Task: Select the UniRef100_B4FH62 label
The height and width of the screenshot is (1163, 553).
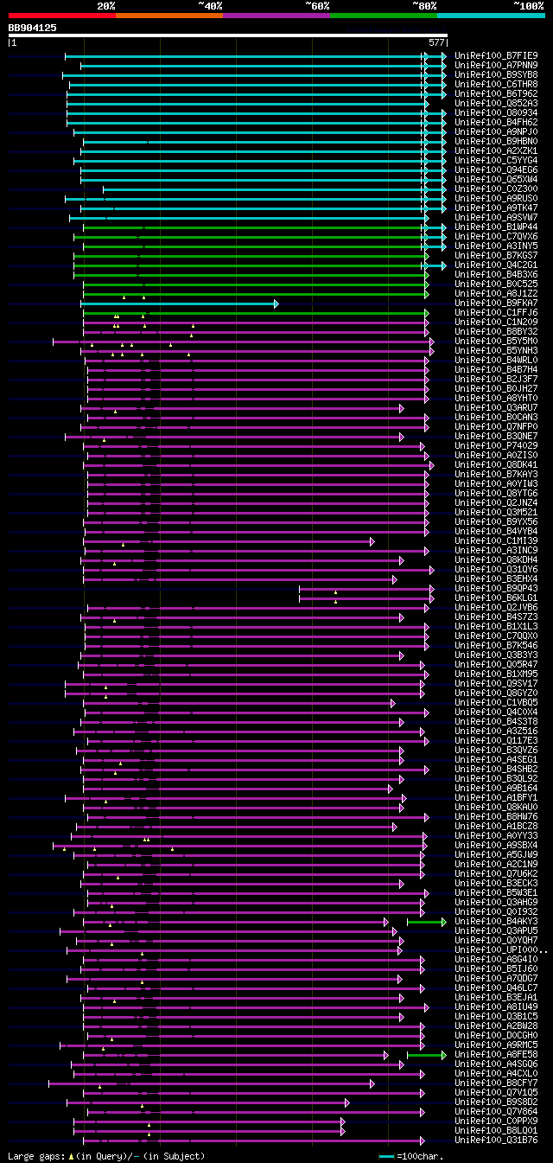Action: click(496, 122)
